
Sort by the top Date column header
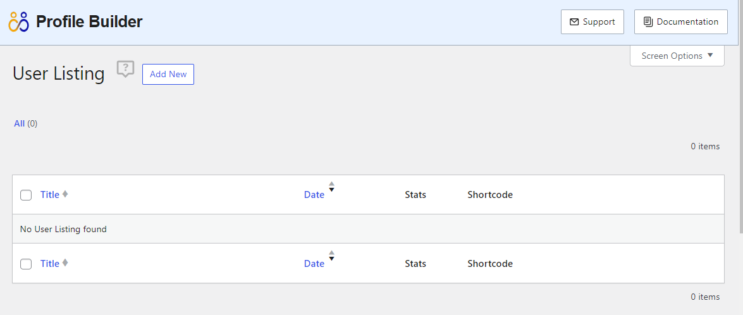(x=314, y=195)
